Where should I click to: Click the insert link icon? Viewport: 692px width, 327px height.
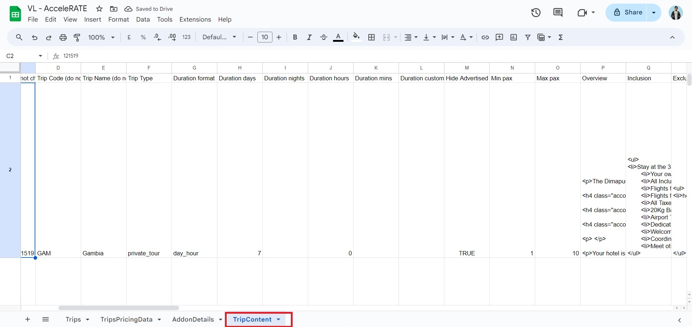tap(485, 37)
